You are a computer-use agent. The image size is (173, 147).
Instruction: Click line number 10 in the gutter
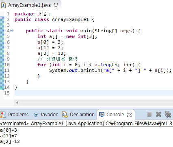(7, 65)
